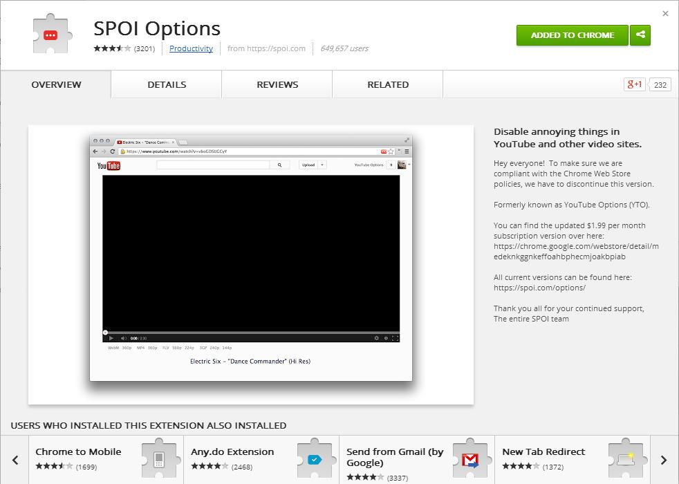Click the back arrow in screenshot browser
This screenshot has height=484, width=679.
[x=95, y=151]
